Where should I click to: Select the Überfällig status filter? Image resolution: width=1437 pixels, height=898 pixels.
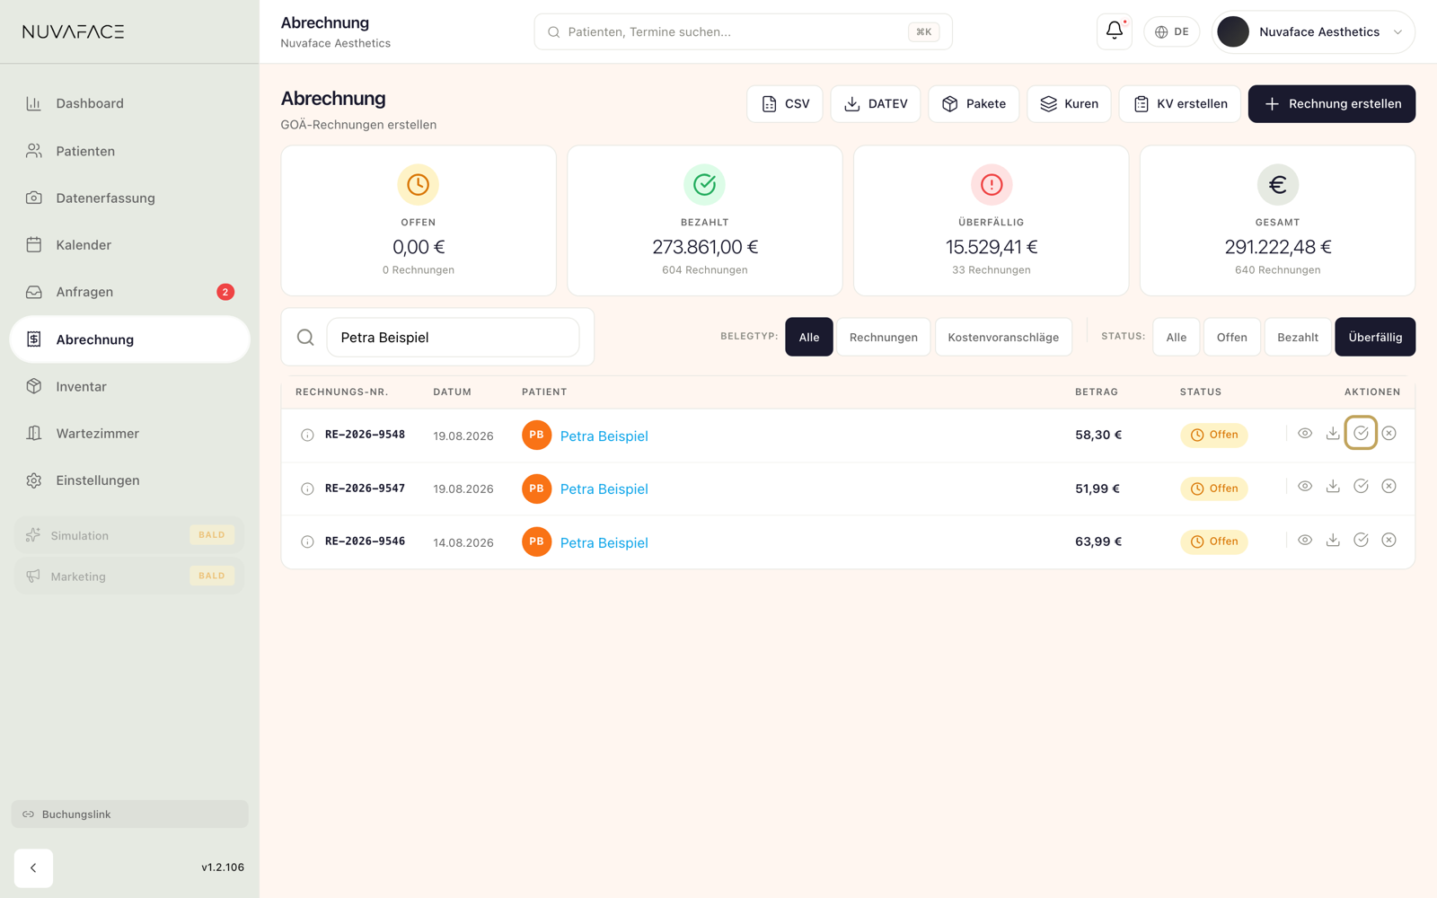click(1375, 338)
